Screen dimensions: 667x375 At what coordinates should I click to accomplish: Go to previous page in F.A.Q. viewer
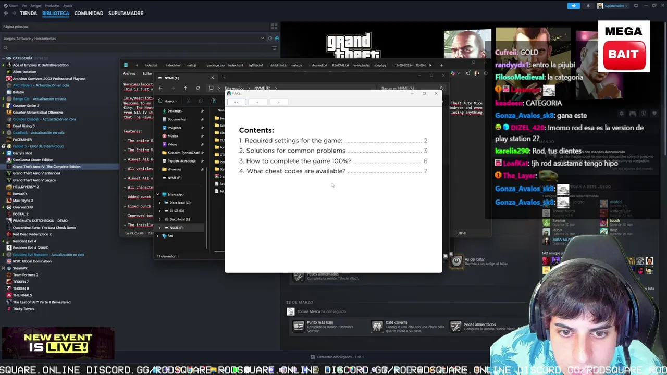coord(257,102)
